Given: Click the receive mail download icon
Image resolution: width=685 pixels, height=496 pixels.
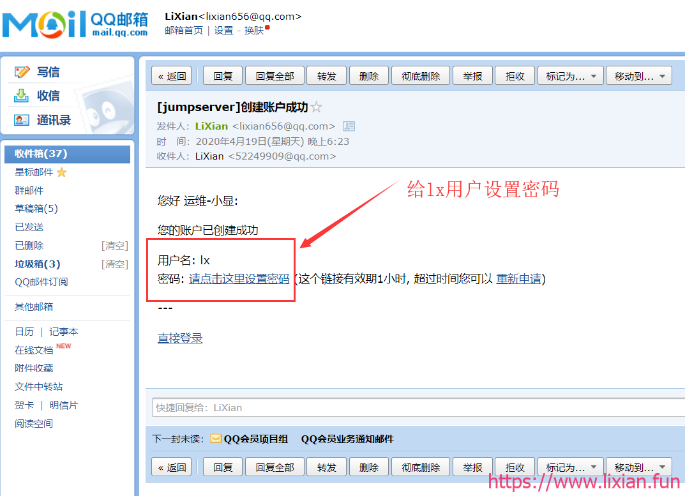Looking at the screenshot, I should [22, 96].
